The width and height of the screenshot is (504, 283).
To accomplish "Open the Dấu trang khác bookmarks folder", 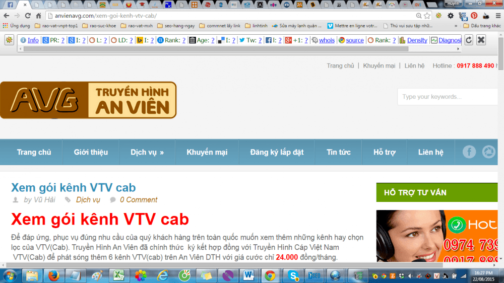I will [x=482, y=26].
